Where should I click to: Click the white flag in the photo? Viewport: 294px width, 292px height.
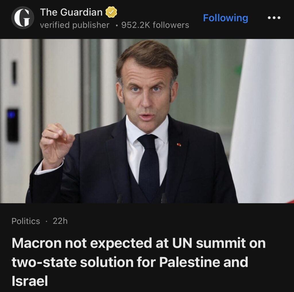click(x=264, y=120)
